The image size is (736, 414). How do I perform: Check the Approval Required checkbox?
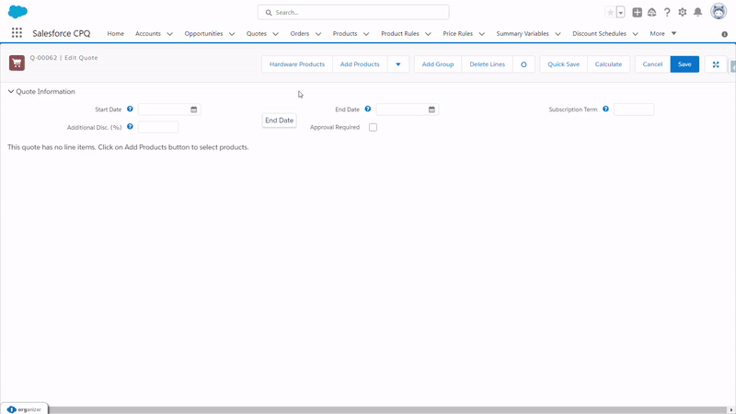[x=373, y=128]
